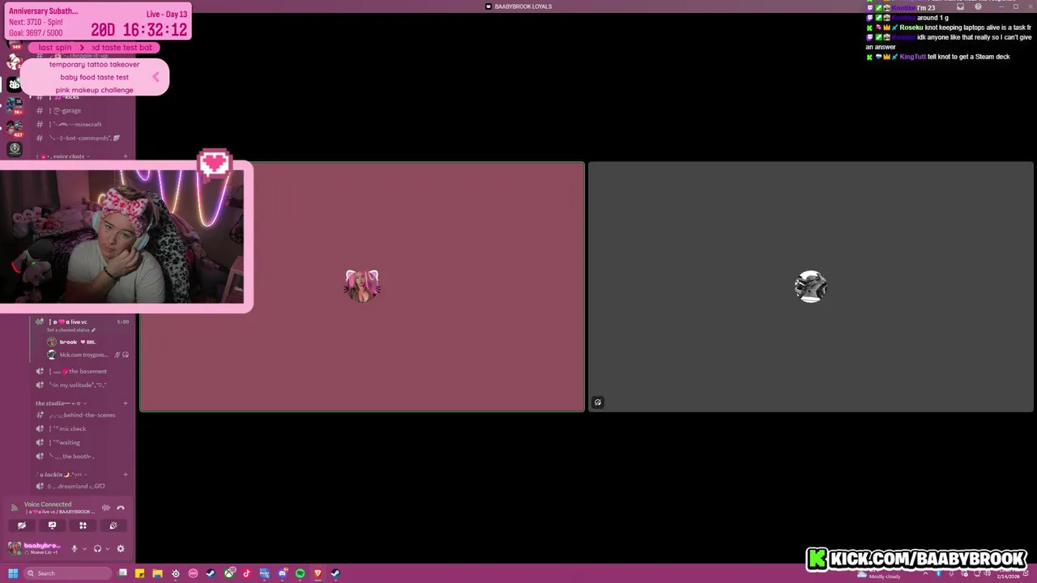
Task: Join the basement voice channel
Action: (81, 371)
